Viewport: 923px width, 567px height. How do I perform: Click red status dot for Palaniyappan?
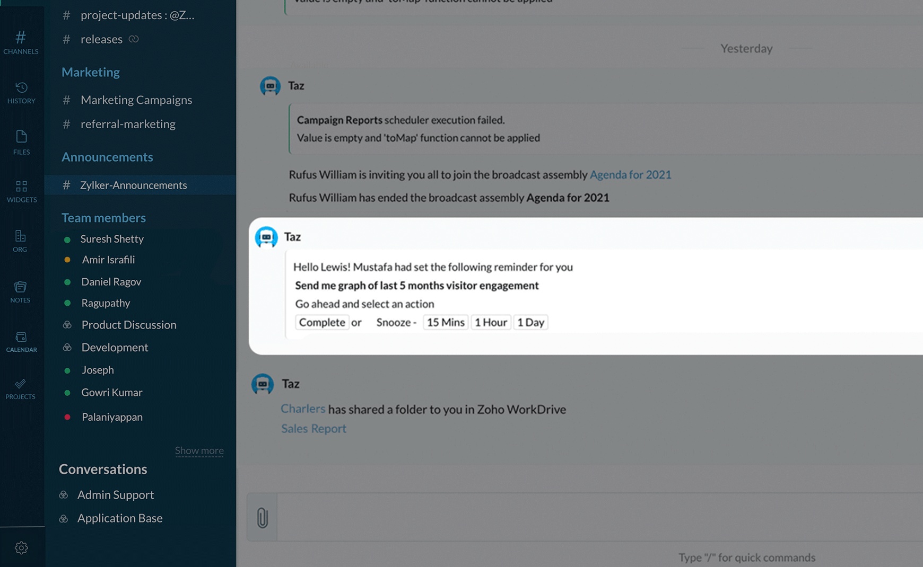(x=67, y=417)
